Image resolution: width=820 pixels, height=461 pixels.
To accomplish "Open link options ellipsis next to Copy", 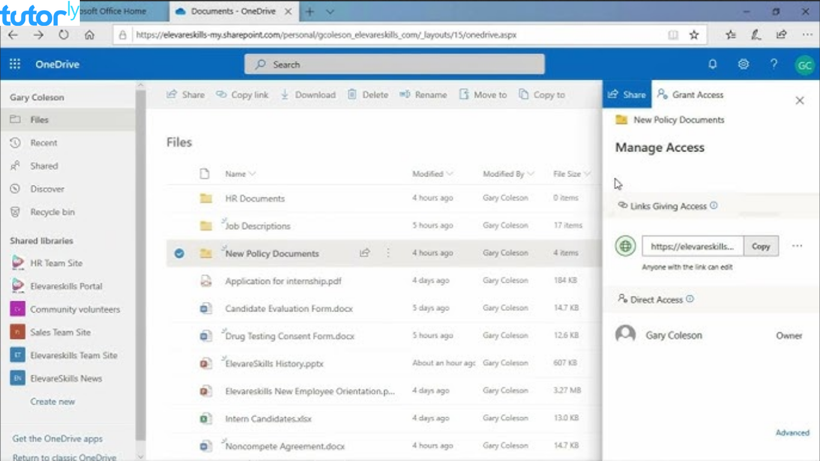I will click(797, 246).
